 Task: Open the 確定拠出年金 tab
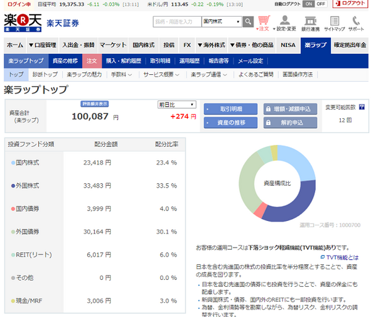coord(350,45)
